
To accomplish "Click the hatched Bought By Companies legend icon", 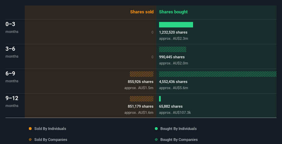I will pos(156,140).
